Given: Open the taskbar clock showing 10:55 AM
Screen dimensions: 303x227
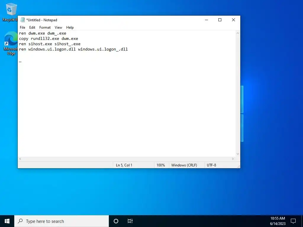Looking at the screenshot, I should click(x=278, y=221).
